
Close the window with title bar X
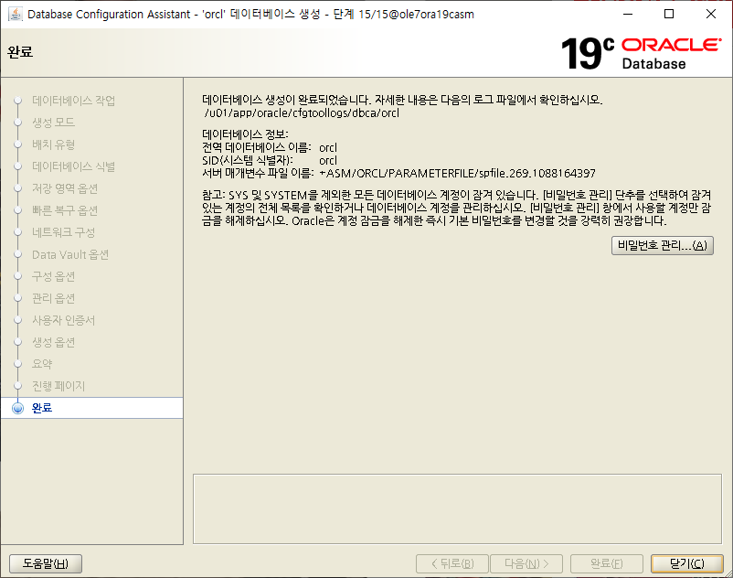[x=710, y=14]
